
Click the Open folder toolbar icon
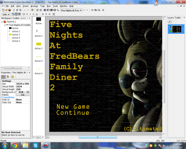click(6, 10)
